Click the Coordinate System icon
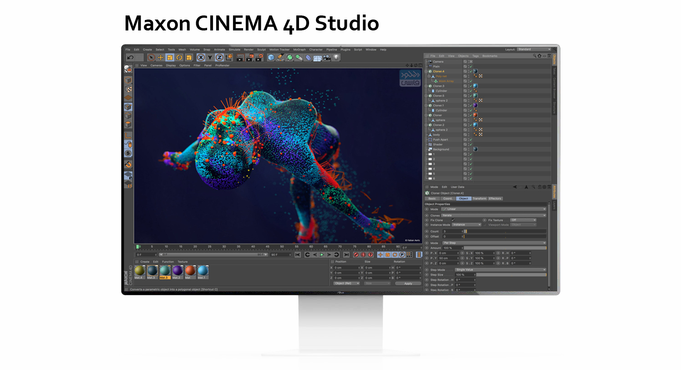This screenshot has width=681, height=370. tap(229, 57)
